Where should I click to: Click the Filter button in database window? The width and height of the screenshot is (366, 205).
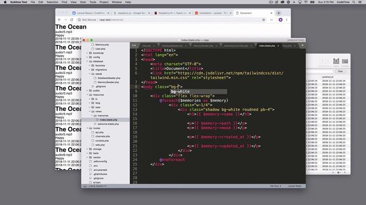pyautogui.click(x=340, y=71)
